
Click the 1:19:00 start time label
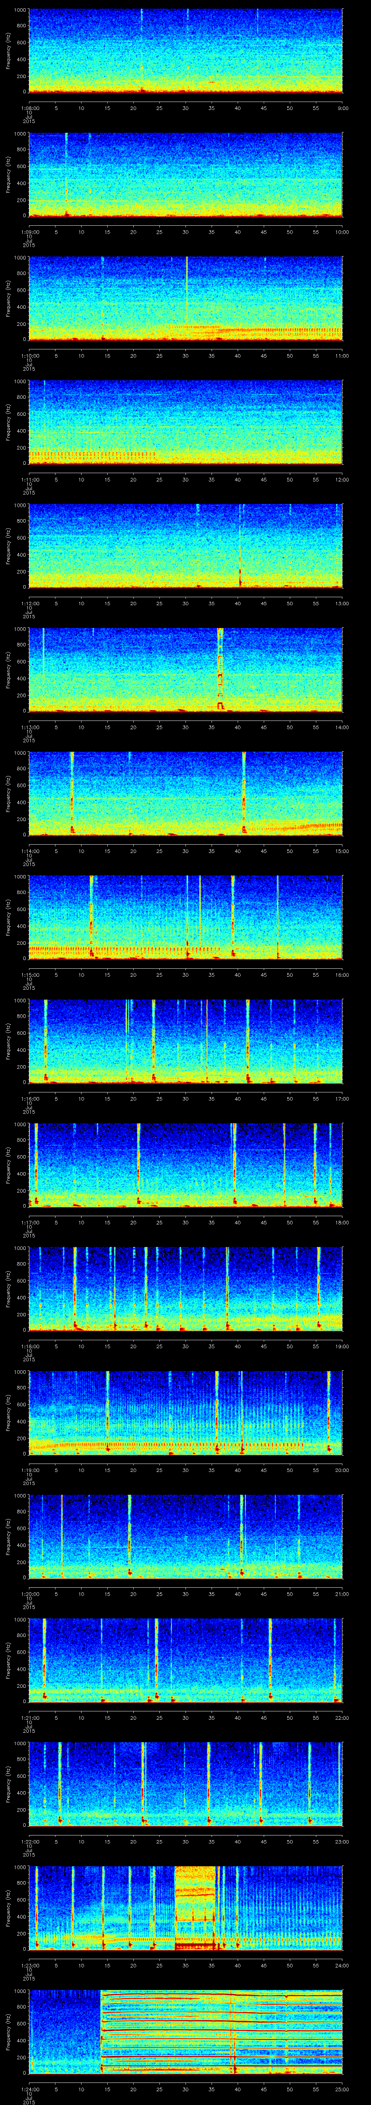[x=29, y=1470]
